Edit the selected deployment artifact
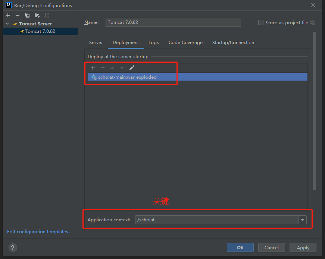 (132, 68)
